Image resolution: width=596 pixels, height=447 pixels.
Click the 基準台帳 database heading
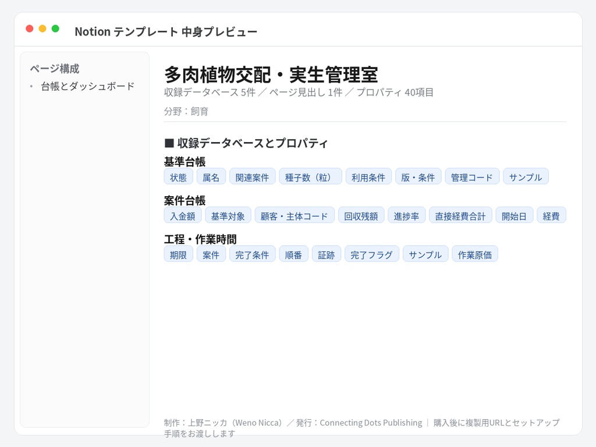185,162
